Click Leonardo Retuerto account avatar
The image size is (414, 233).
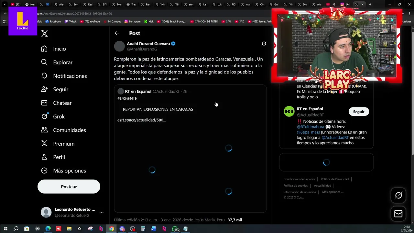(46, 212)
